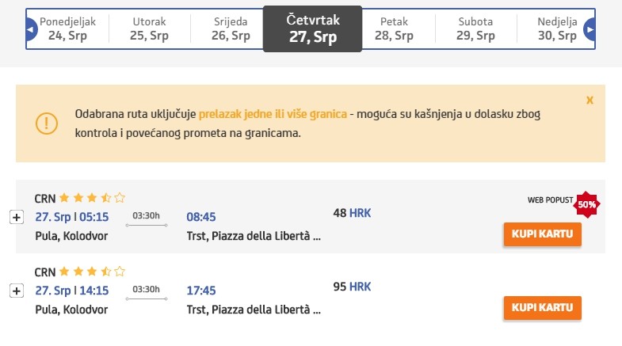622x346 pixels.
Task: Select the Ponedjeljak 24 Srp tab
Action: [x=67, y=29]
